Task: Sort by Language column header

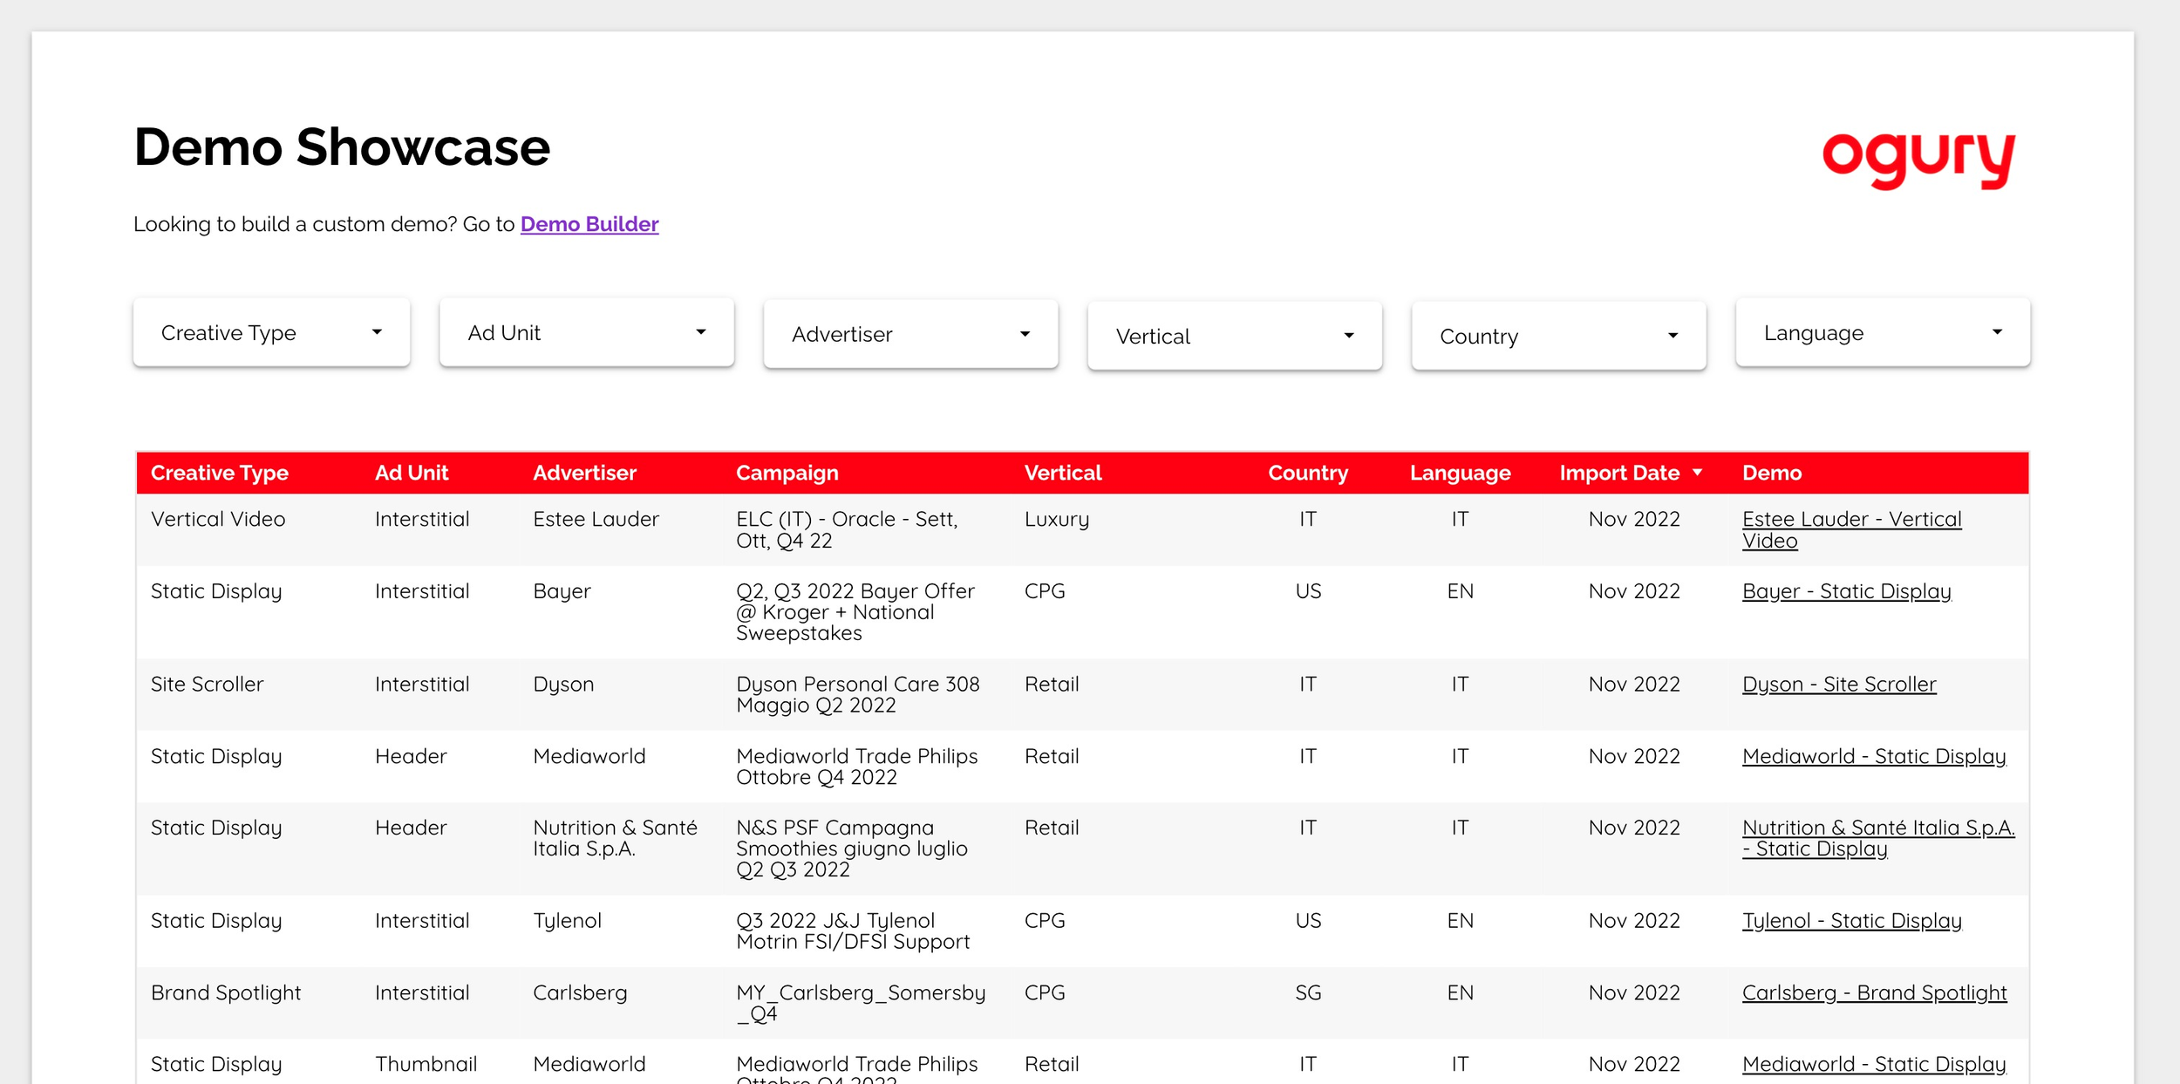Action: (1460, 473)
